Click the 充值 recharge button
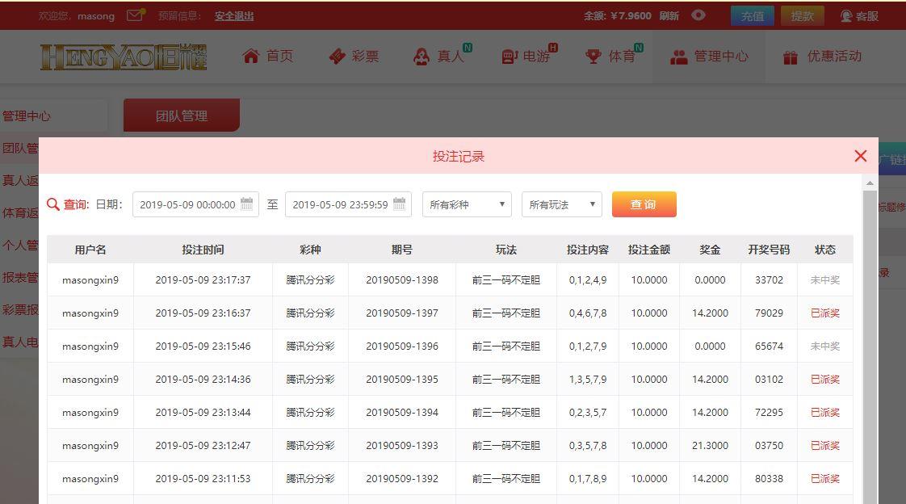Viewport: 906px width, 504px height. tap(752, 16)
